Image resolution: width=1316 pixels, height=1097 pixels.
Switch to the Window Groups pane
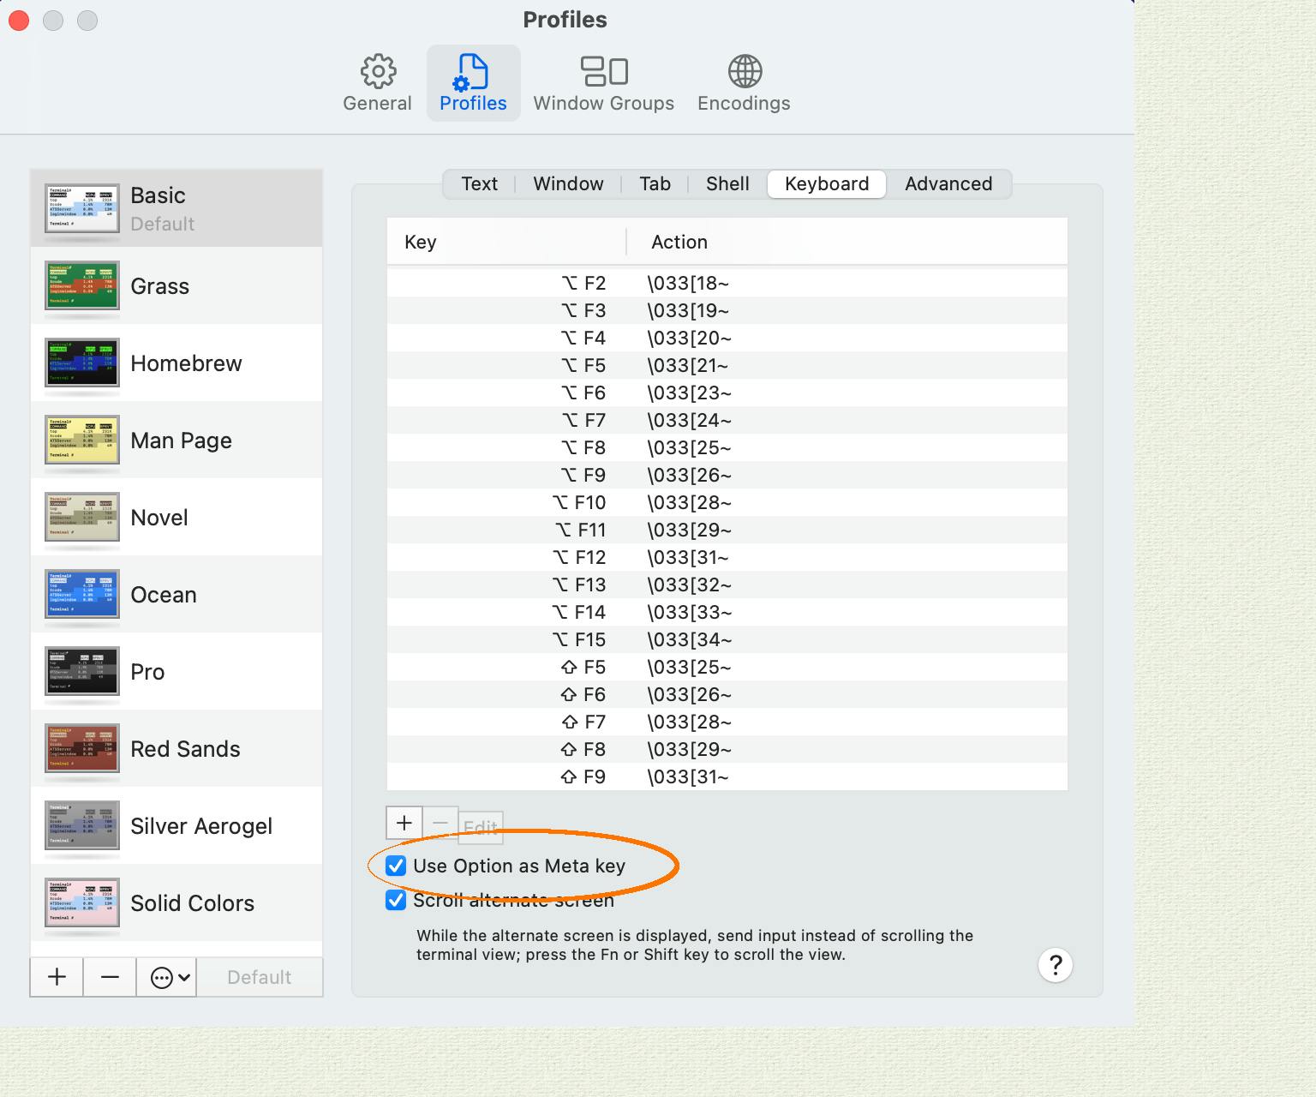click(603, 81)
